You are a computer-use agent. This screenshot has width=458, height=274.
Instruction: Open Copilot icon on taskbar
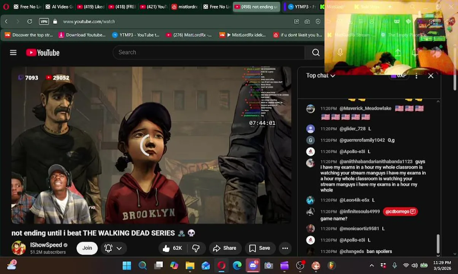click(x=174, y=266)
